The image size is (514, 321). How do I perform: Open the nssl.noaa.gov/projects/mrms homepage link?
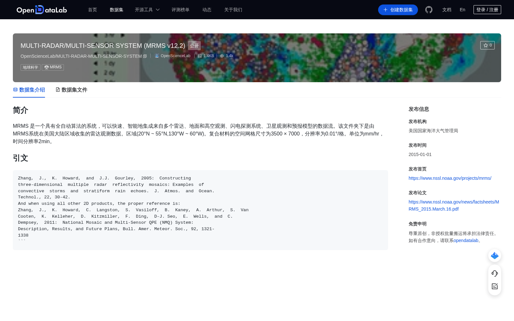click(x=450, y=178)
